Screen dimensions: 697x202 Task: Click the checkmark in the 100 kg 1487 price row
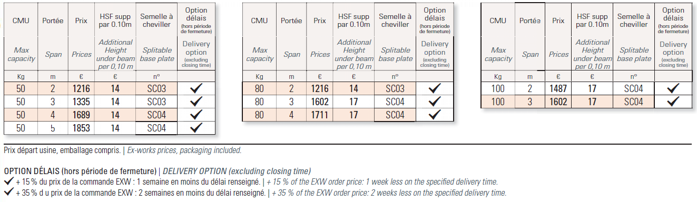click(x=673, y=89)
